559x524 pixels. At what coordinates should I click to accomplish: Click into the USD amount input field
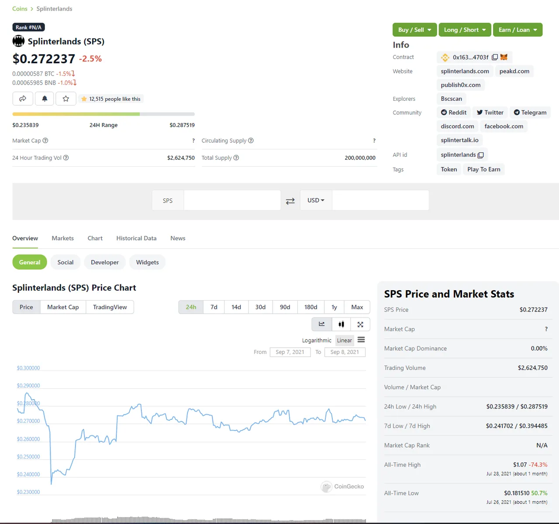380,200
